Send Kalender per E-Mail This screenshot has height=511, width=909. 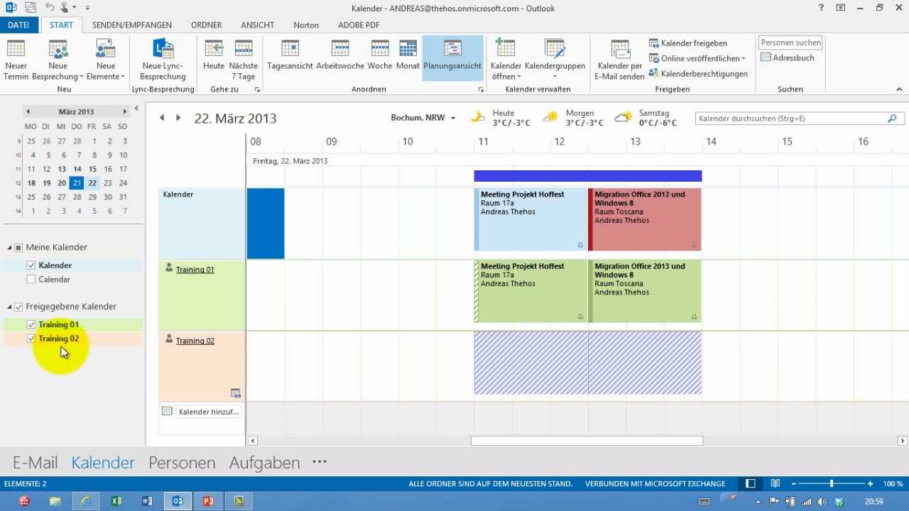point(620,60)
